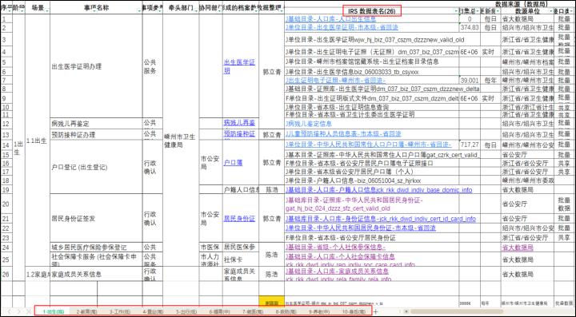Go to previous sheet using left arrow
Screen dimensions: 576x317
10,311
